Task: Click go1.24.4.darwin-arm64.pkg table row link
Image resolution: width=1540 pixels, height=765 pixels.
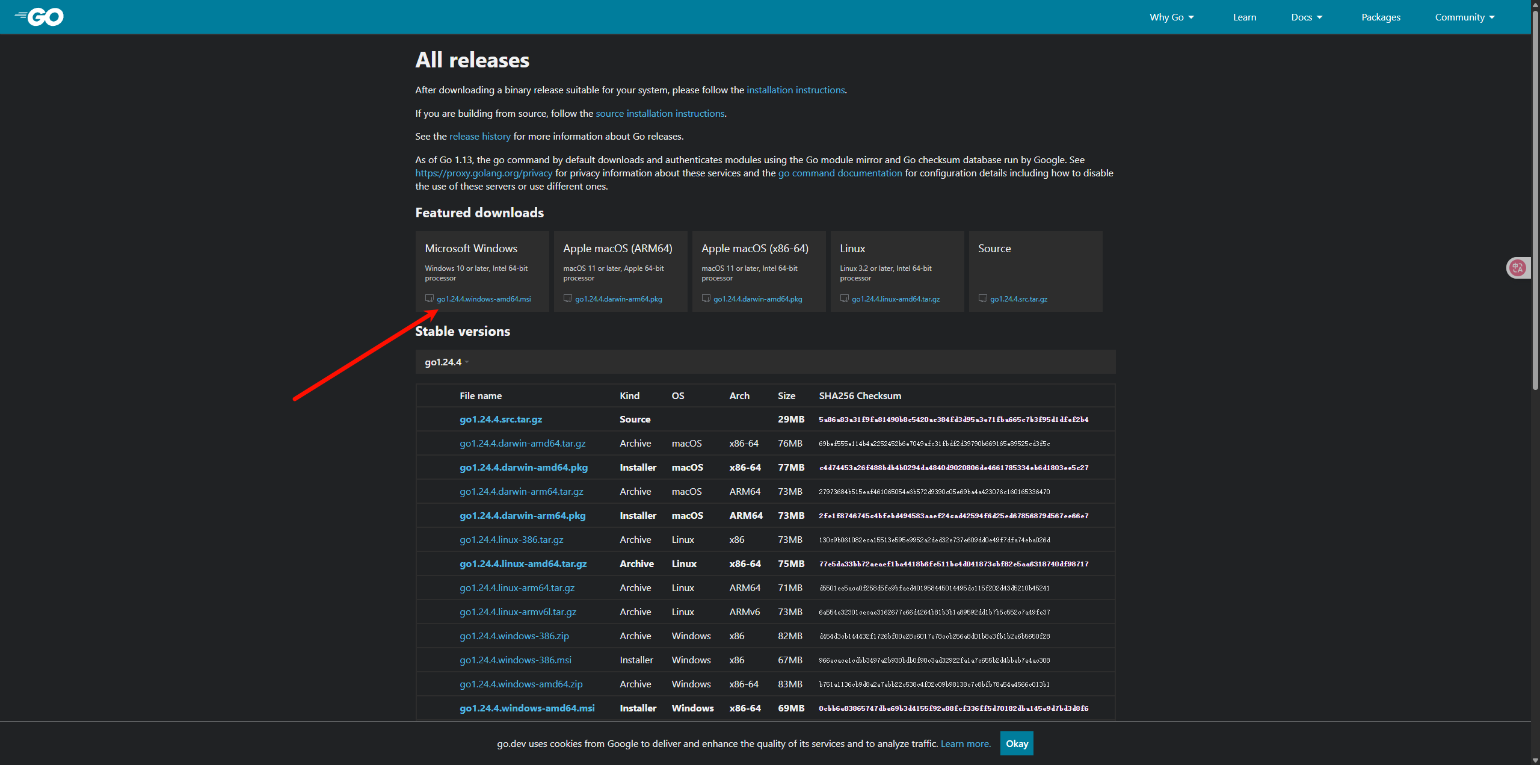Action: coord(522,515)
